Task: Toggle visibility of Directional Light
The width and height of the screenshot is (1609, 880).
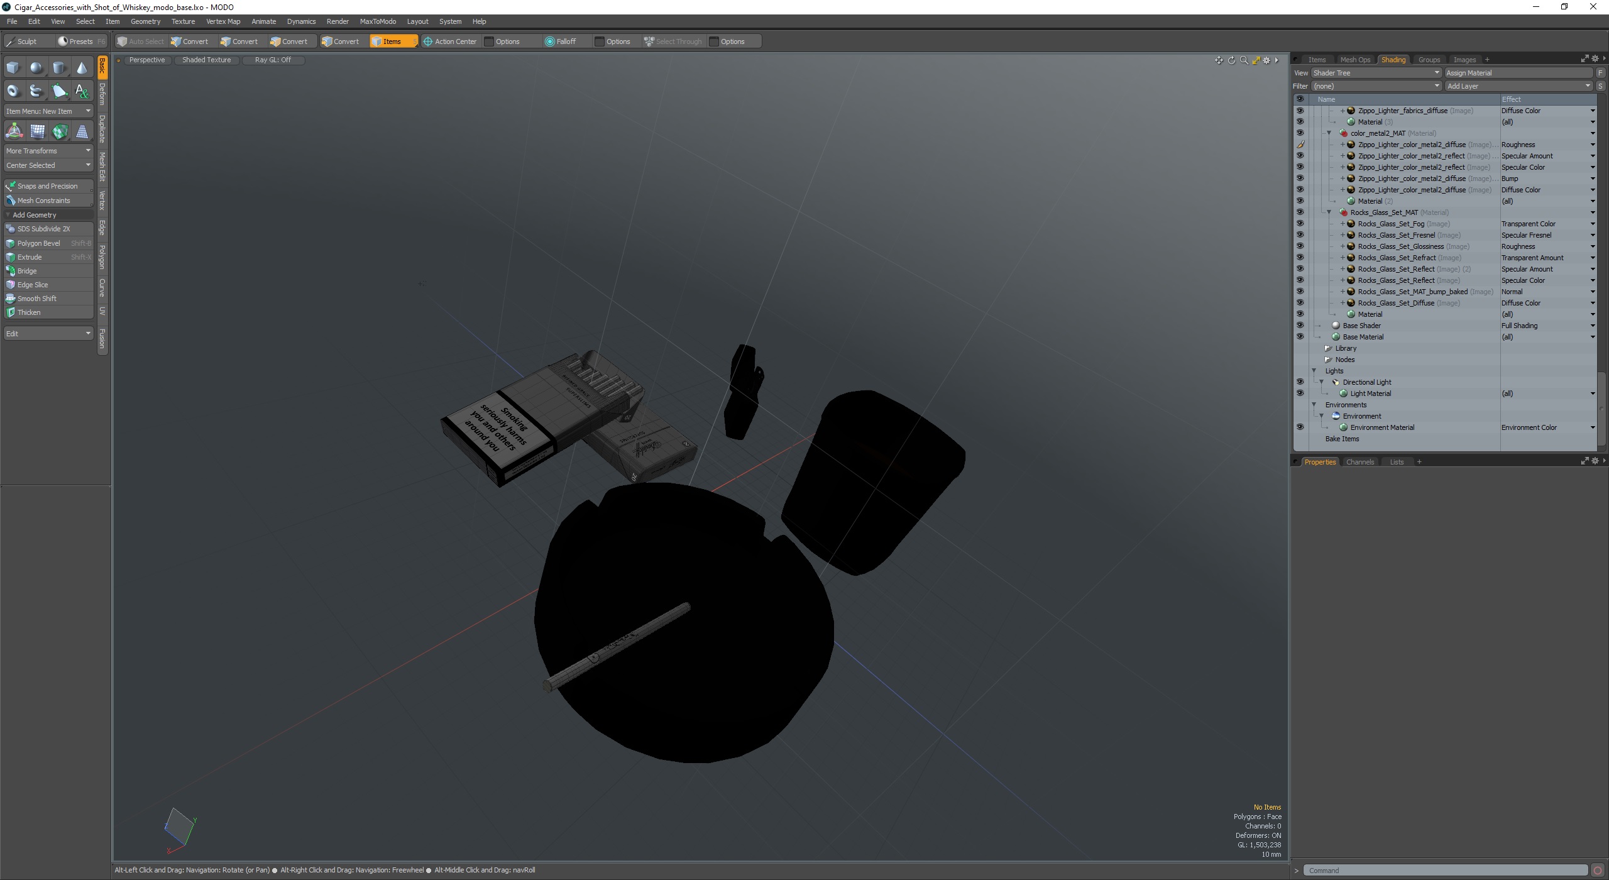Action: (1300, 382)
